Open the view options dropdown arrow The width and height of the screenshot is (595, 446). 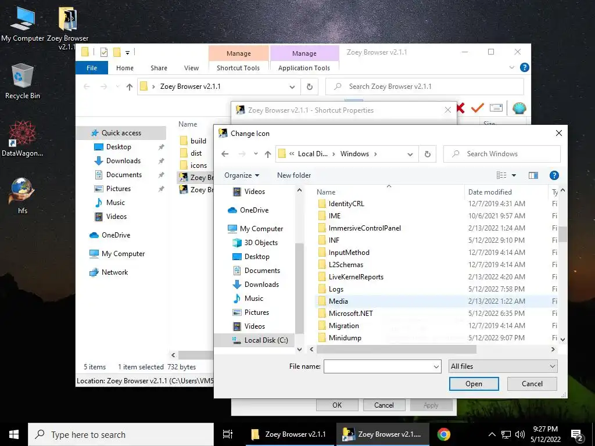click(x=514, y=175)
